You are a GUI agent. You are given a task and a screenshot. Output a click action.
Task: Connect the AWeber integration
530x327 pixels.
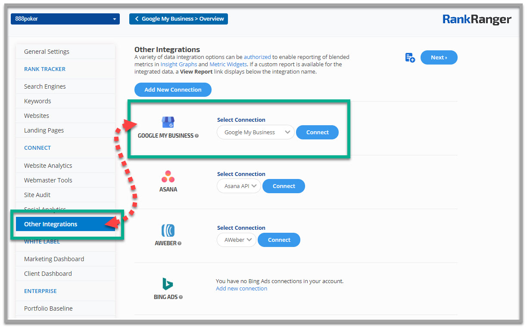tap(279, 240)
